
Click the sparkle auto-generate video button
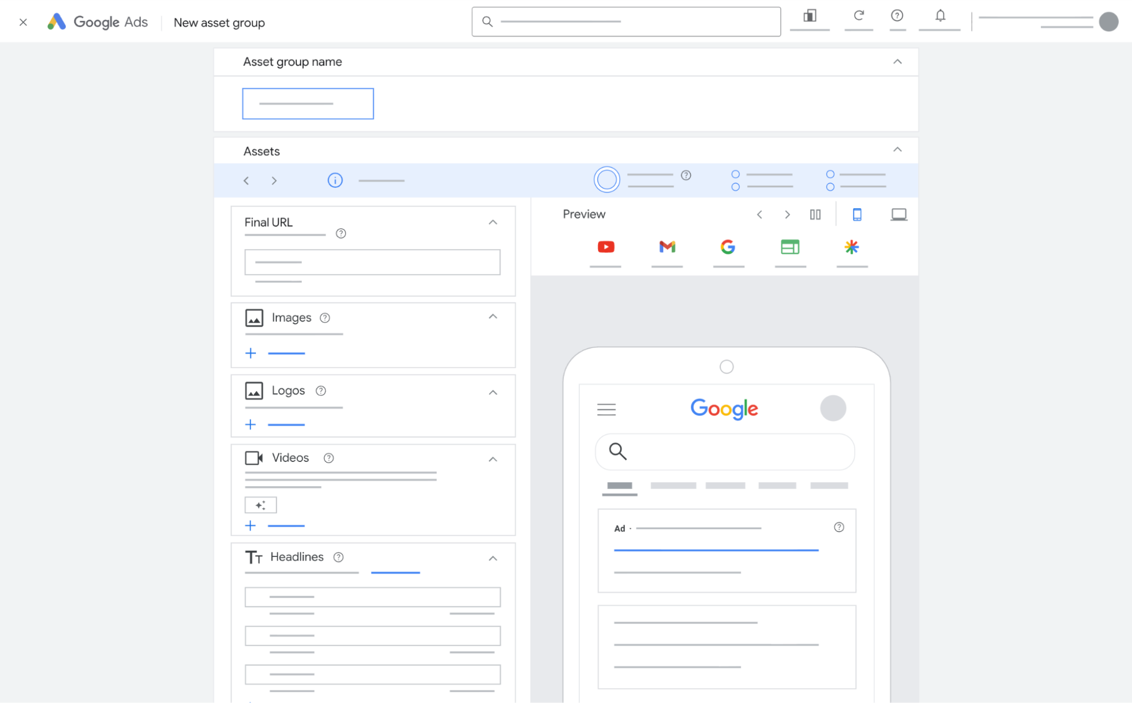pos(260,505)
